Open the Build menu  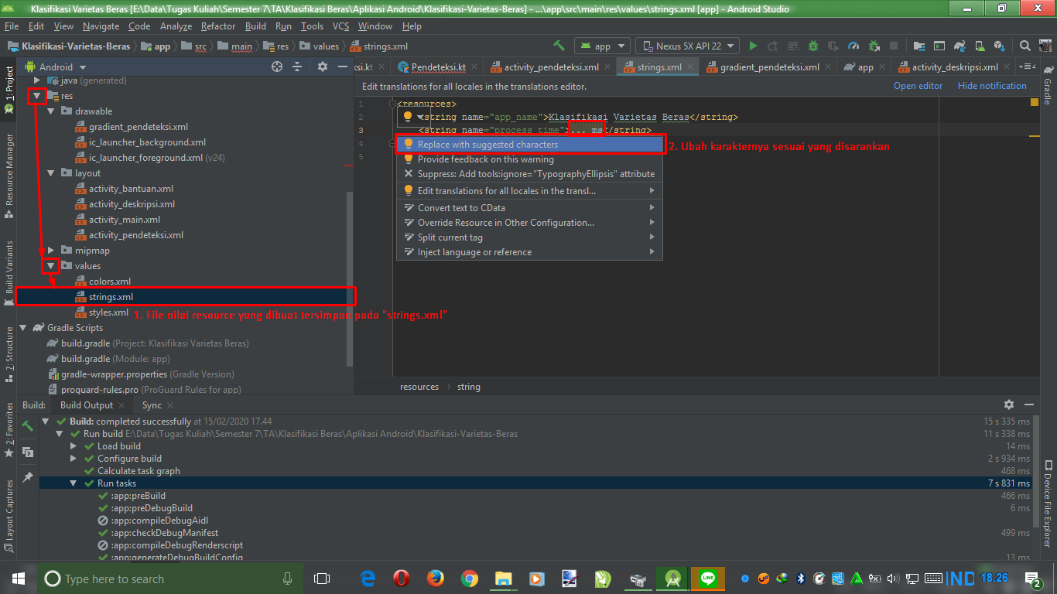click(255, 26)
